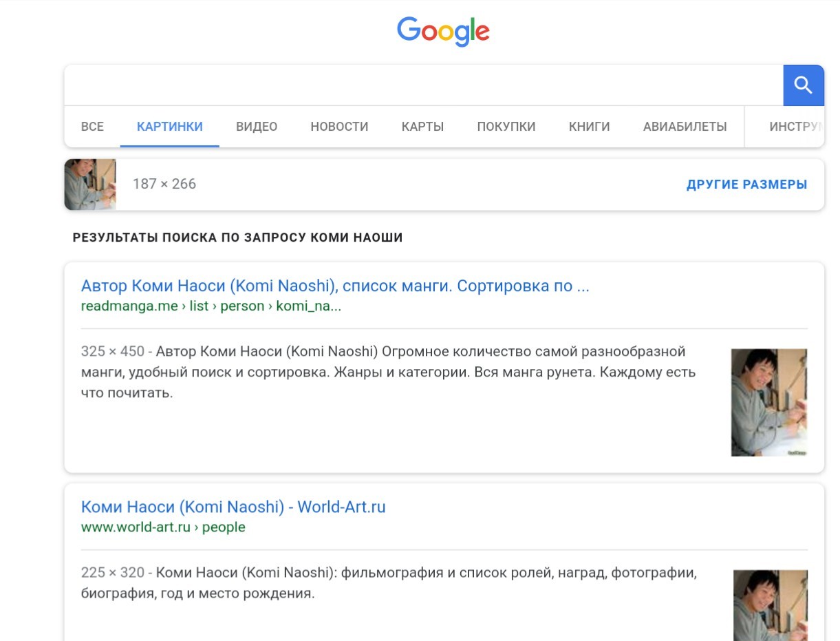Click the readmanga.me green URL breadcrumb
Viewport: 840px width, 641px height.
pyautogui.click(x=211, y=306)
